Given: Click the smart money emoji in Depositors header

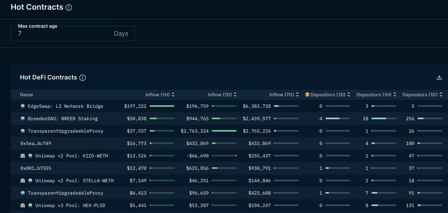Looking at the screenshot, I should coord(307,95).
